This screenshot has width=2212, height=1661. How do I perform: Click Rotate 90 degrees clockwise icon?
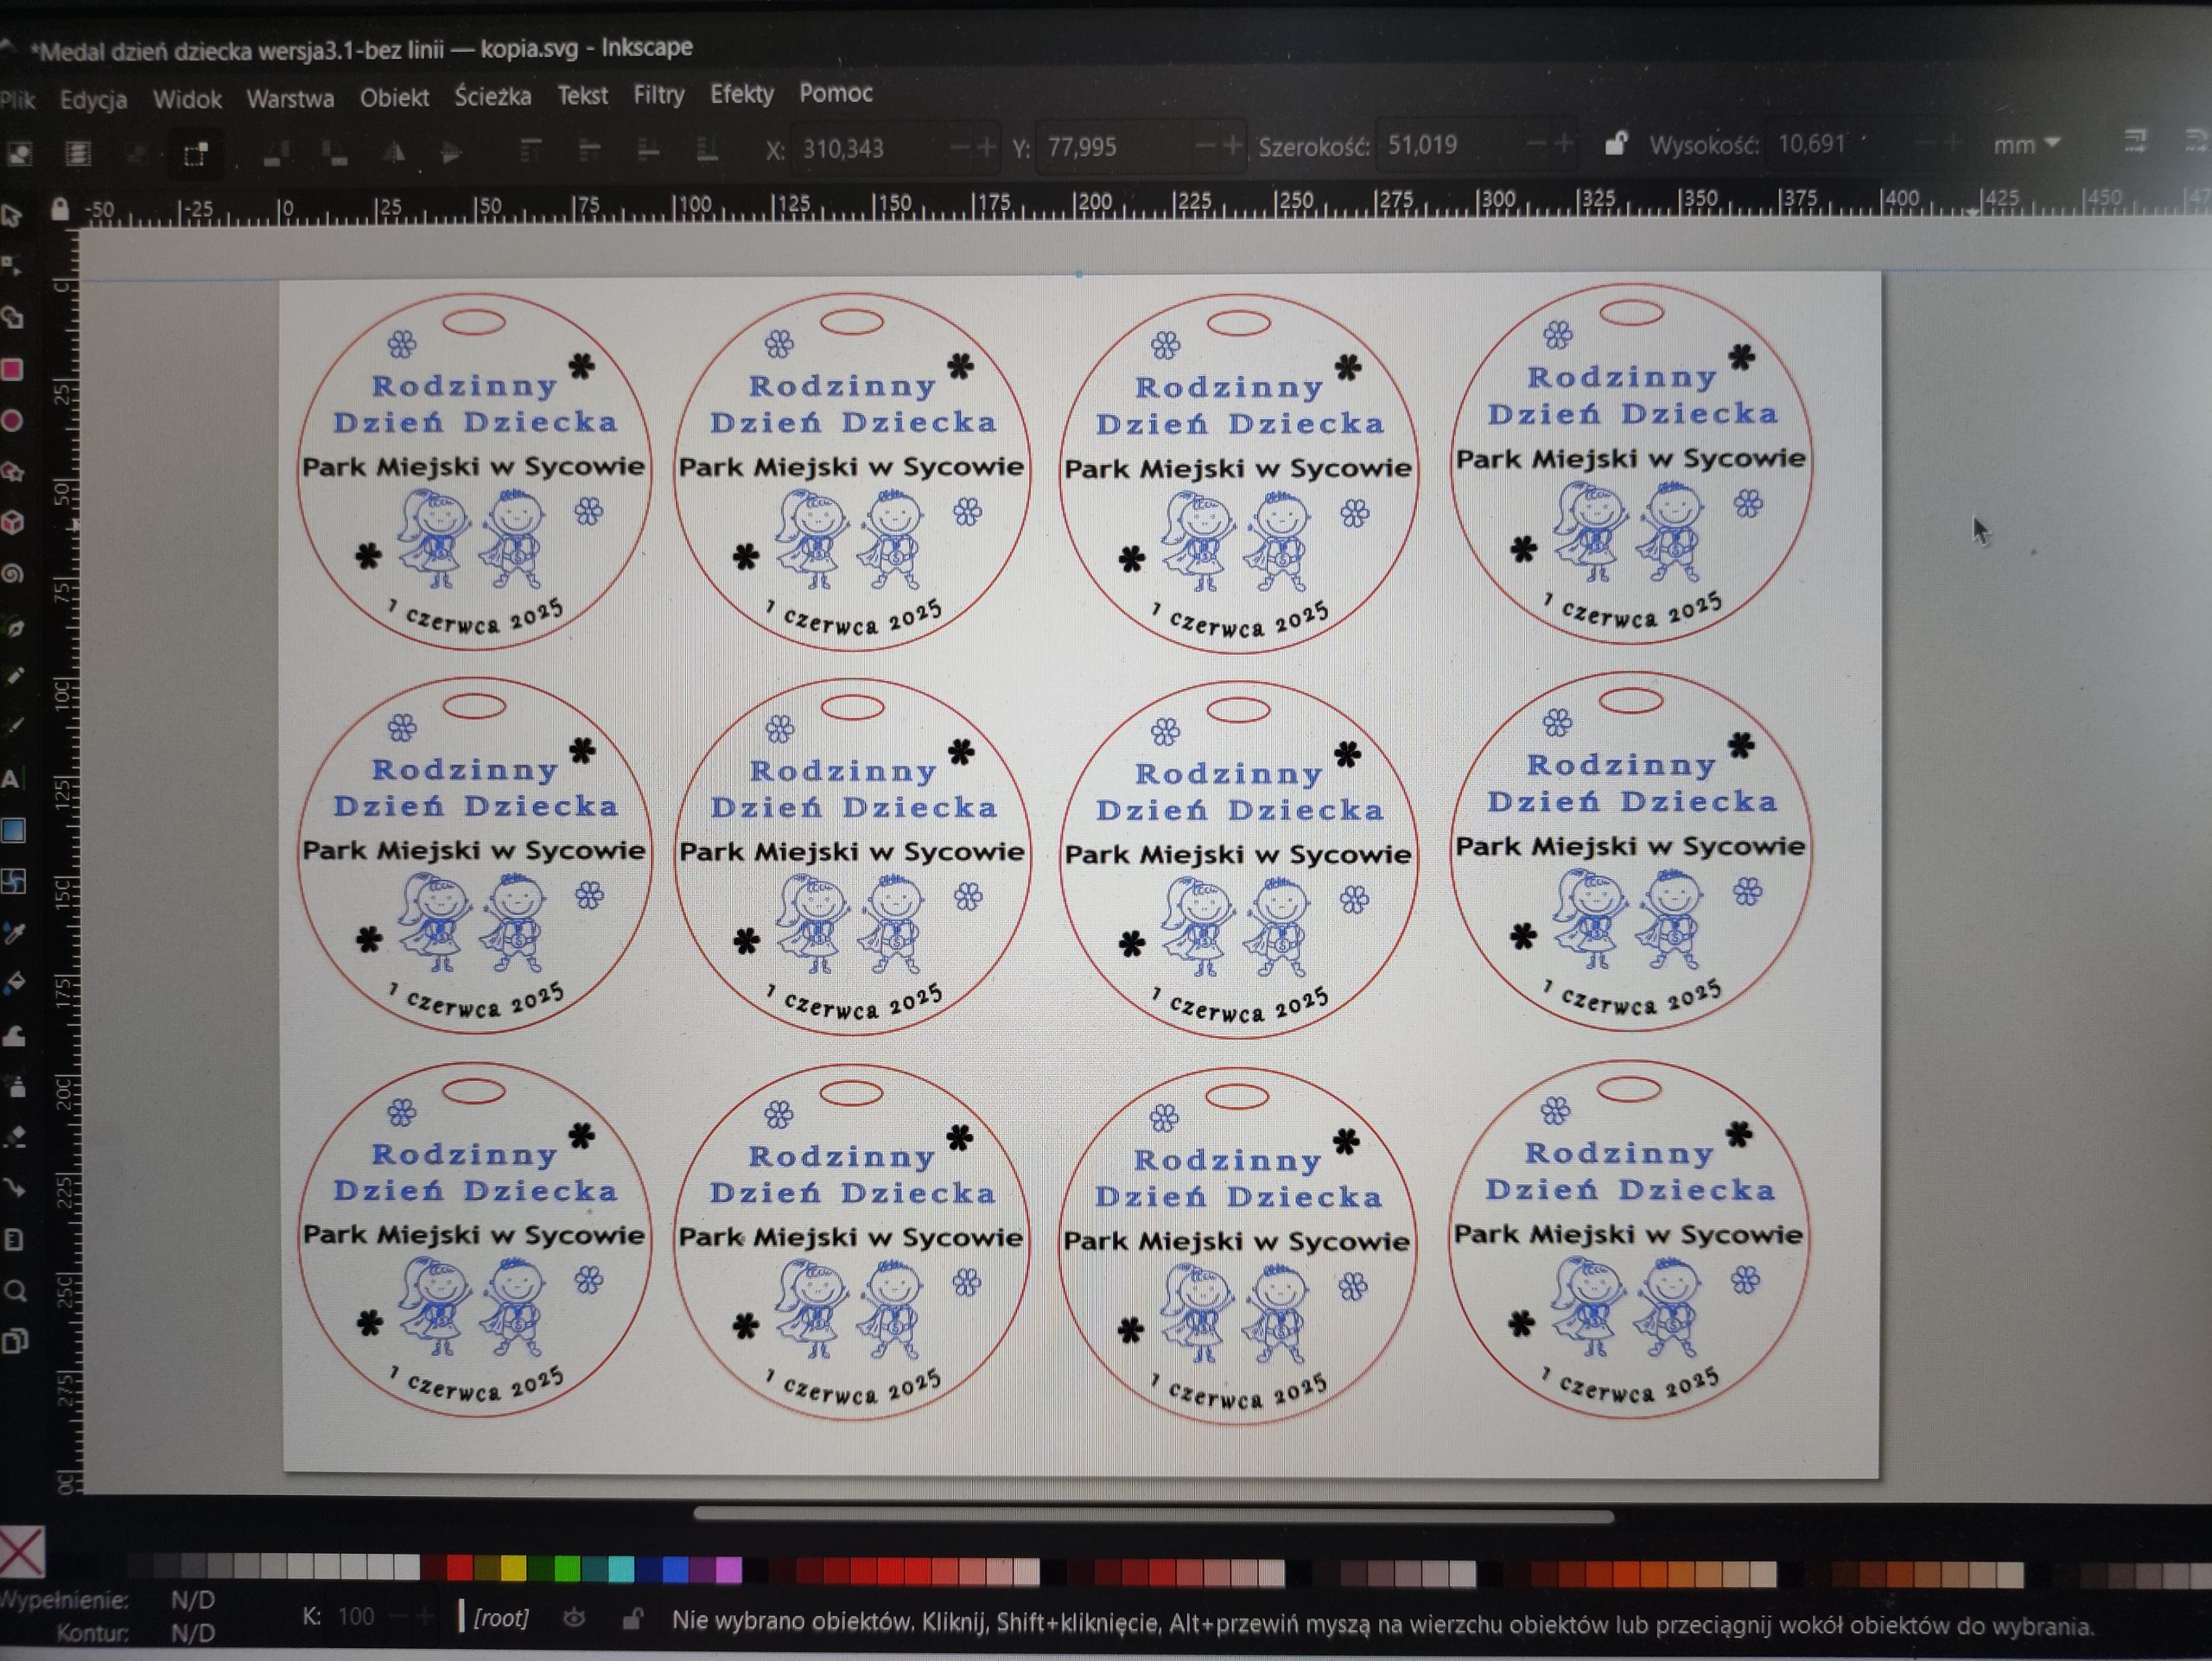tap(335, 153)
